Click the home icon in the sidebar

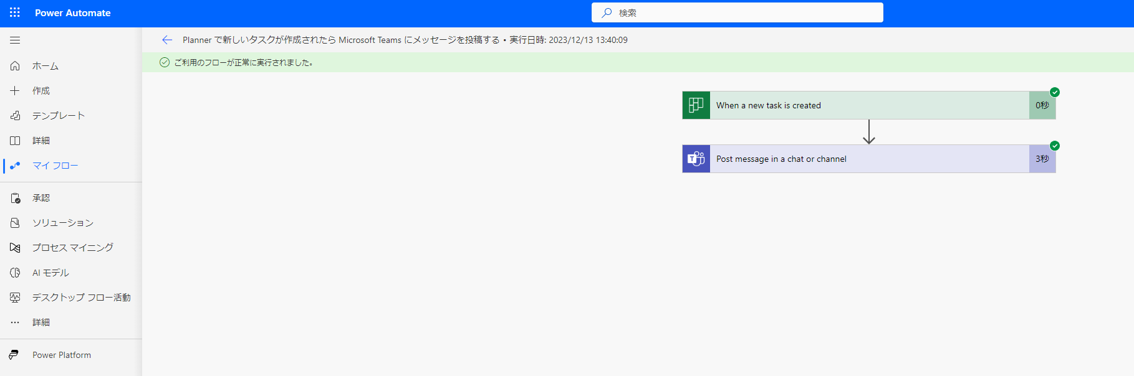(15, 66)
